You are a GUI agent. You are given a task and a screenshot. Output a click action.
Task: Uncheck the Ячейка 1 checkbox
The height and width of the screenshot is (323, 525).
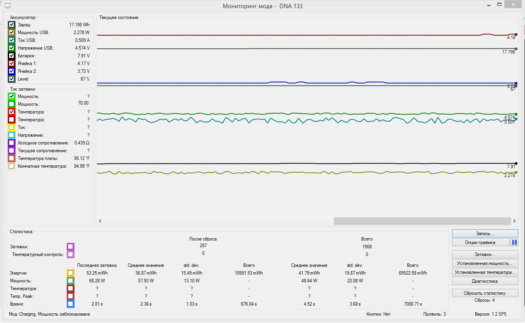[12, 64]
